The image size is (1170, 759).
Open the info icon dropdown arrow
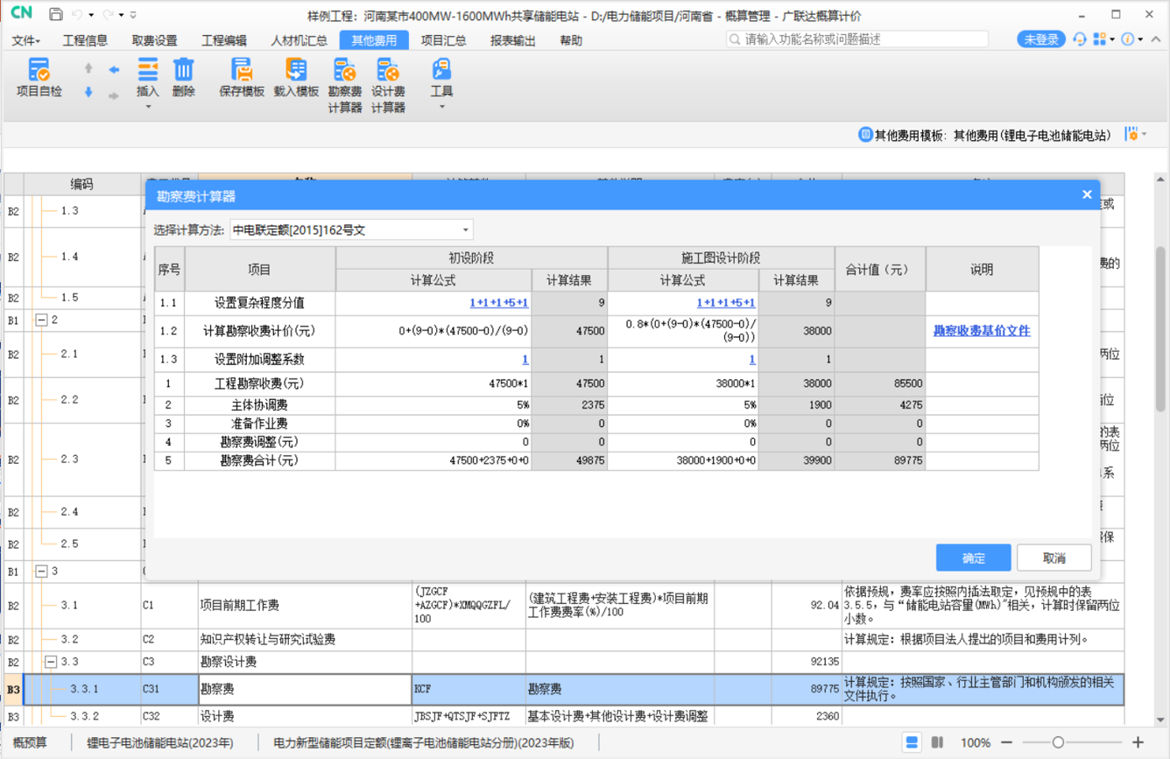tap(1140, 40)
